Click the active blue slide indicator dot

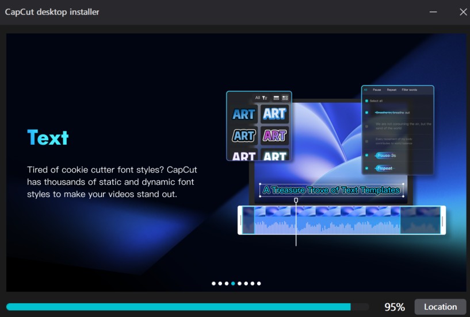point(233,284)
